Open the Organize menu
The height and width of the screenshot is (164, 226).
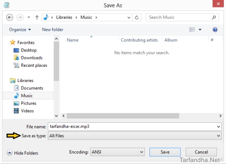coord(20,30)
